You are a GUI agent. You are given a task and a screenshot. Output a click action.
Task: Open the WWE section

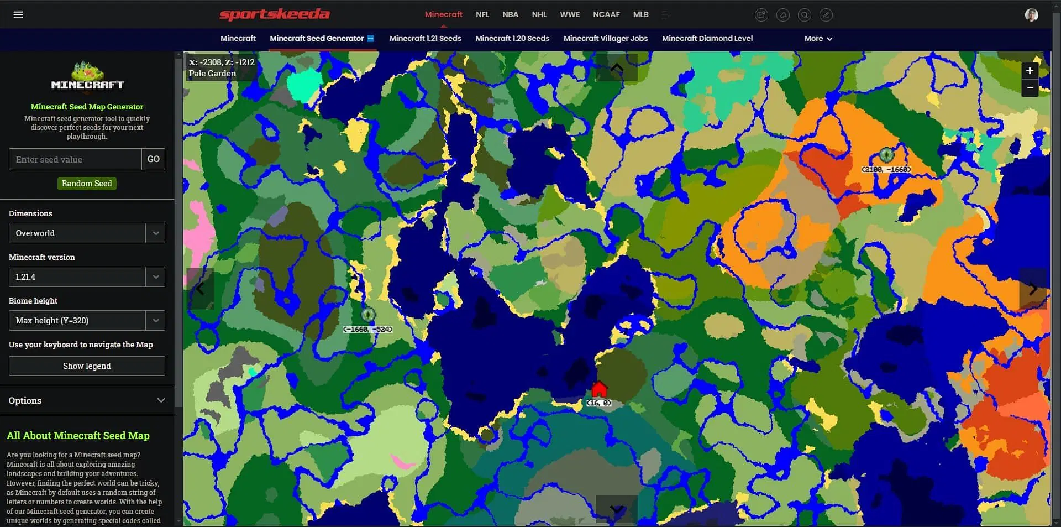[x=570, y=14]
